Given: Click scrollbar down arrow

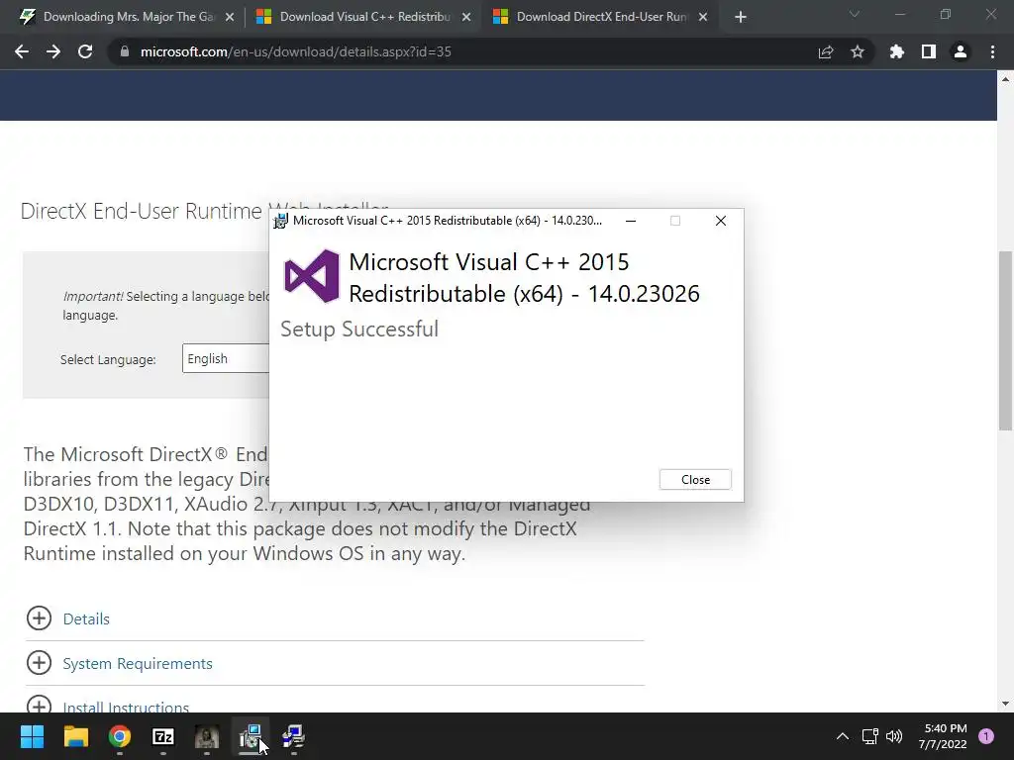Looking at the screenshot, I should point(1005,704).
